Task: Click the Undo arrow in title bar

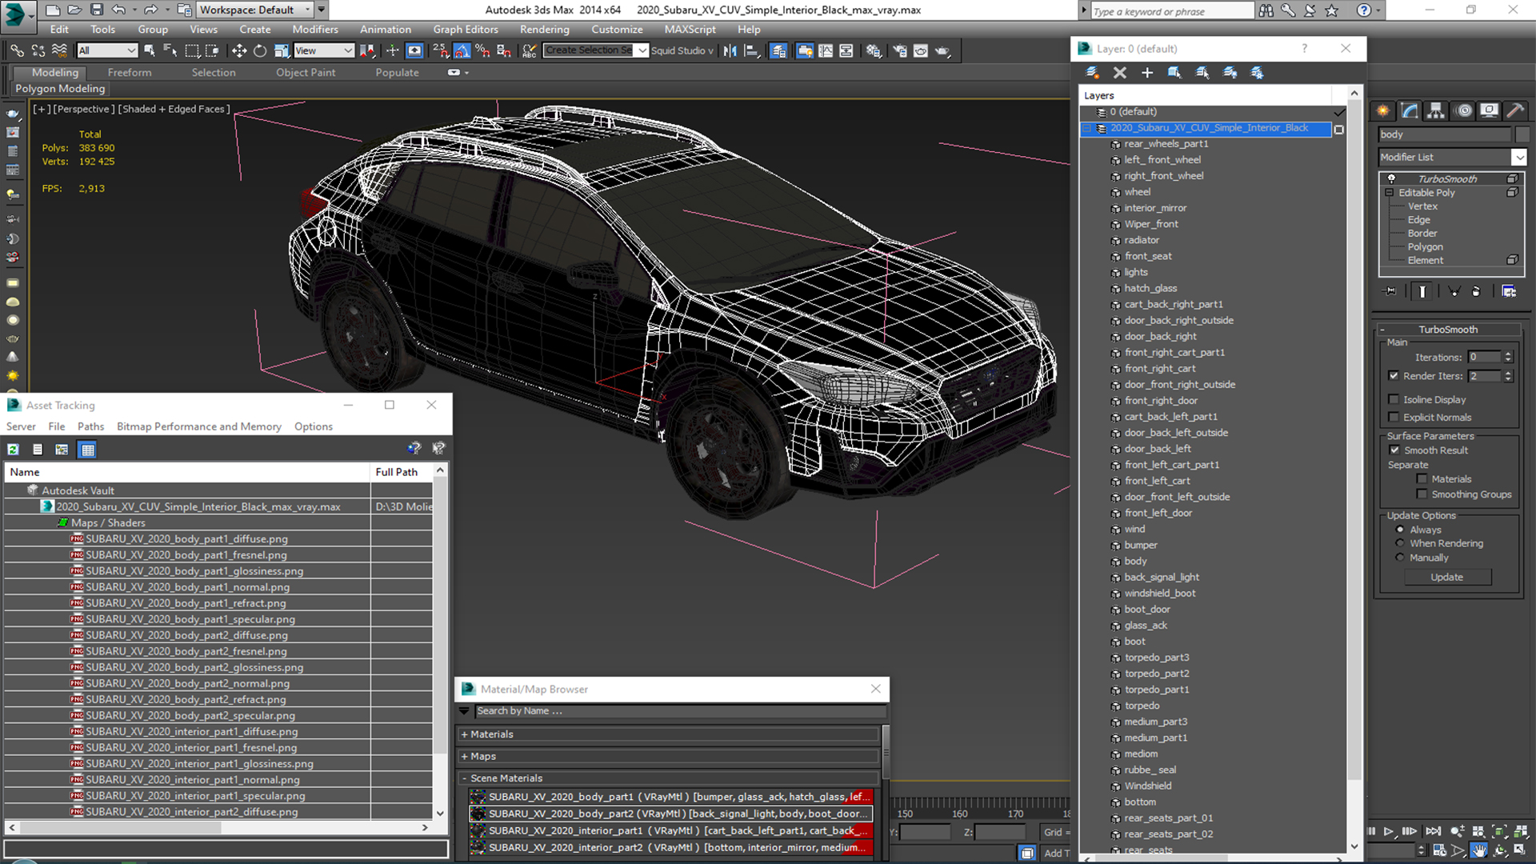Action: [x=118, y=10]
